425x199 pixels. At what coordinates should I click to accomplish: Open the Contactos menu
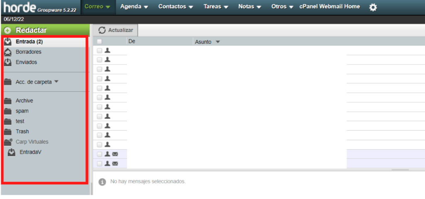click(x=176, y=7)
